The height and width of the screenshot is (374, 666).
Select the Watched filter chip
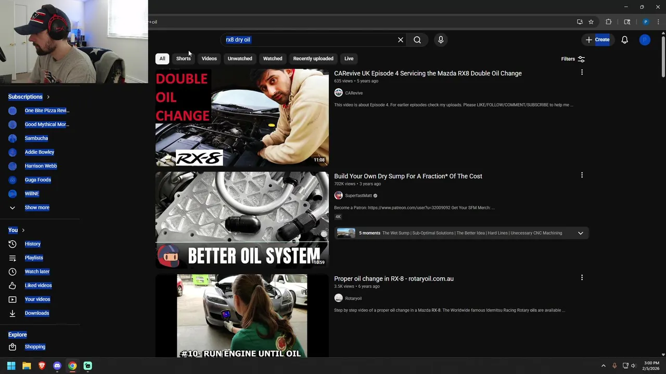[273, 59]
